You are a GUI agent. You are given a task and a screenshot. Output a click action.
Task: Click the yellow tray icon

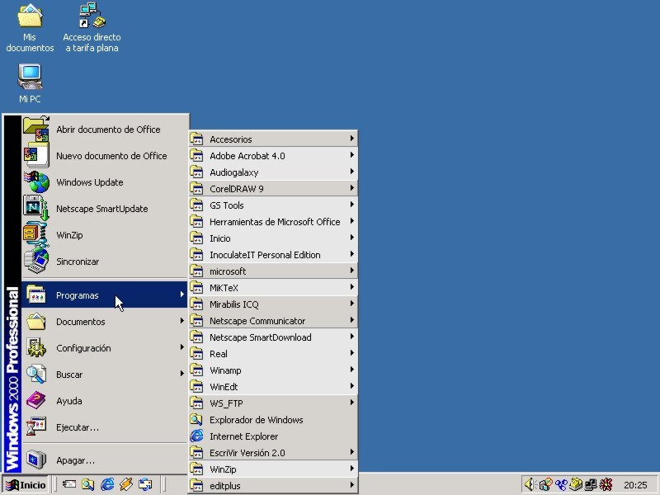[x=576, y=484]
